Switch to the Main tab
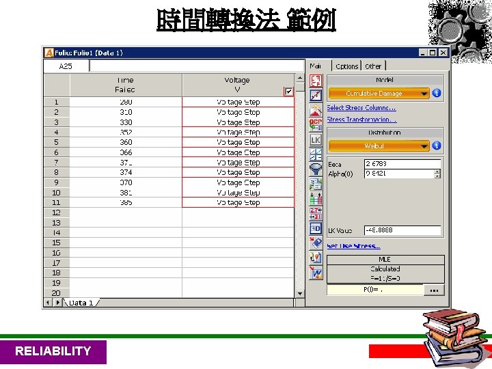This screenshot has height=369, width=492. click(315, 66)
